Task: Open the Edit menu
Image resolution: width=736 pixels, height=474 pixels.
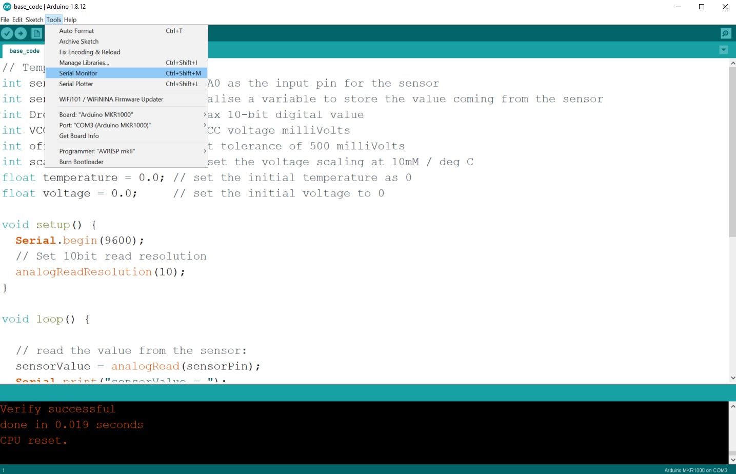Action: pyautogui.click(x=17, y=19)
